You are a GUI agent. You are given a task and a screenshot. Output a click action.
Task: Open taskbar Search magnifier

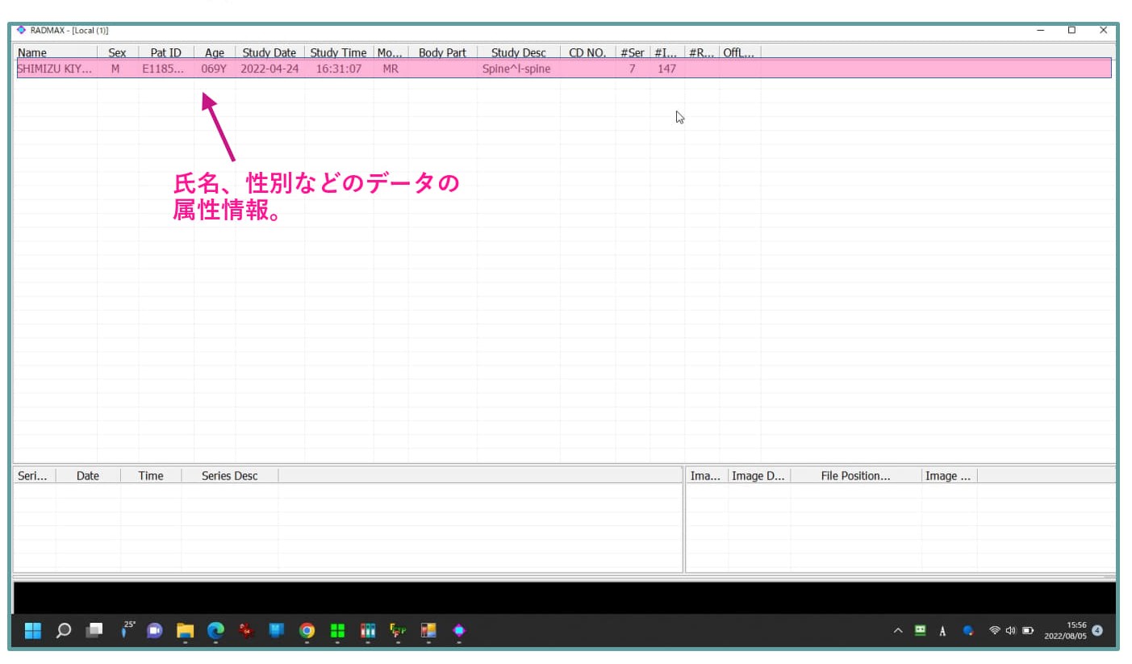64,630
